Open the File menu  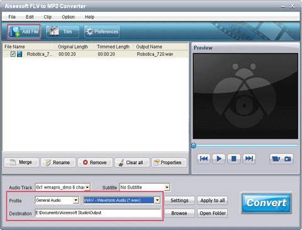[12, 17]
